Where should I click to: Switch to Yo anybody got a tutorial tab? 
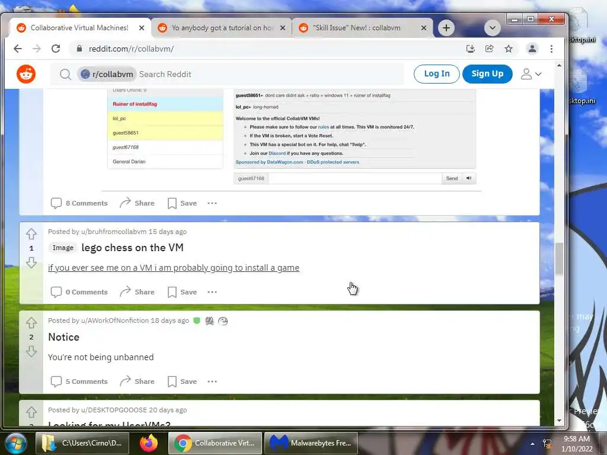222,28
